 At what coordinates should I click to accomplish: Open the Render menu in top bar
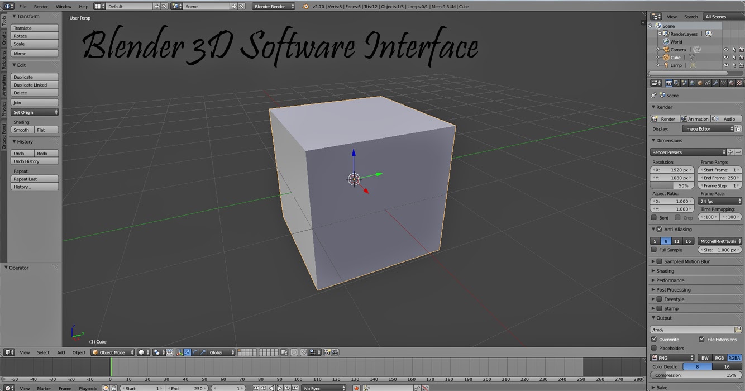pyautogui.click(x=41, y=7)
